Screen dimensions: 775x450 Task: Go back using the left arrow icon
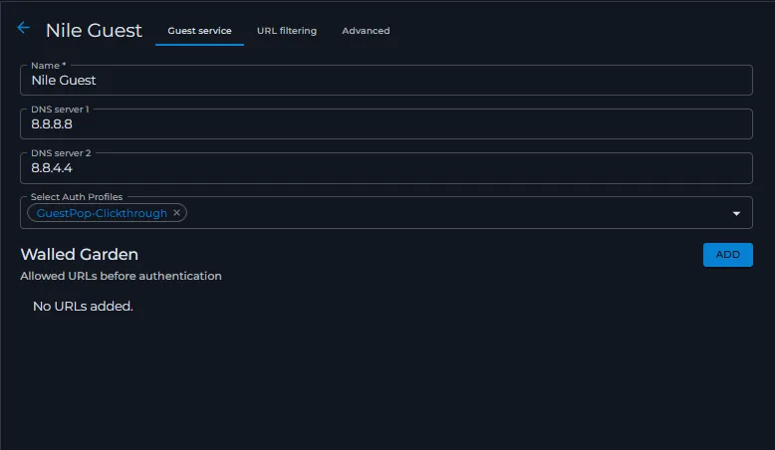coord(23,28)
